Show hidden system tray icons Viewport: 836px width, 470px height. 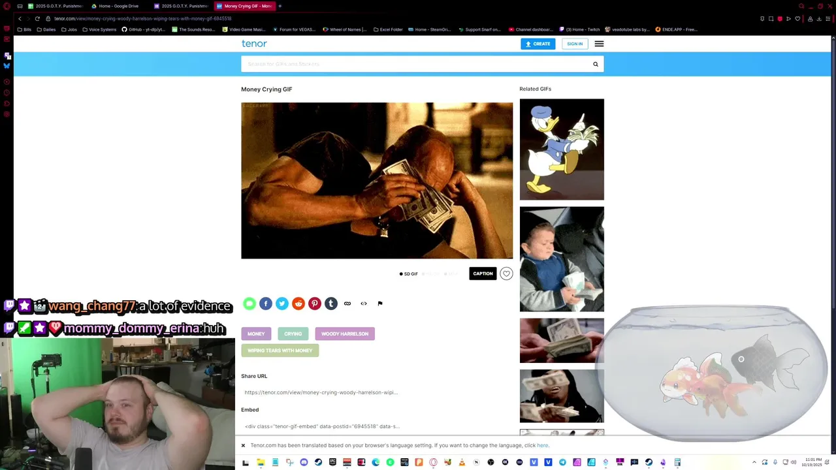pyautogui.click(x=754, y=462)
